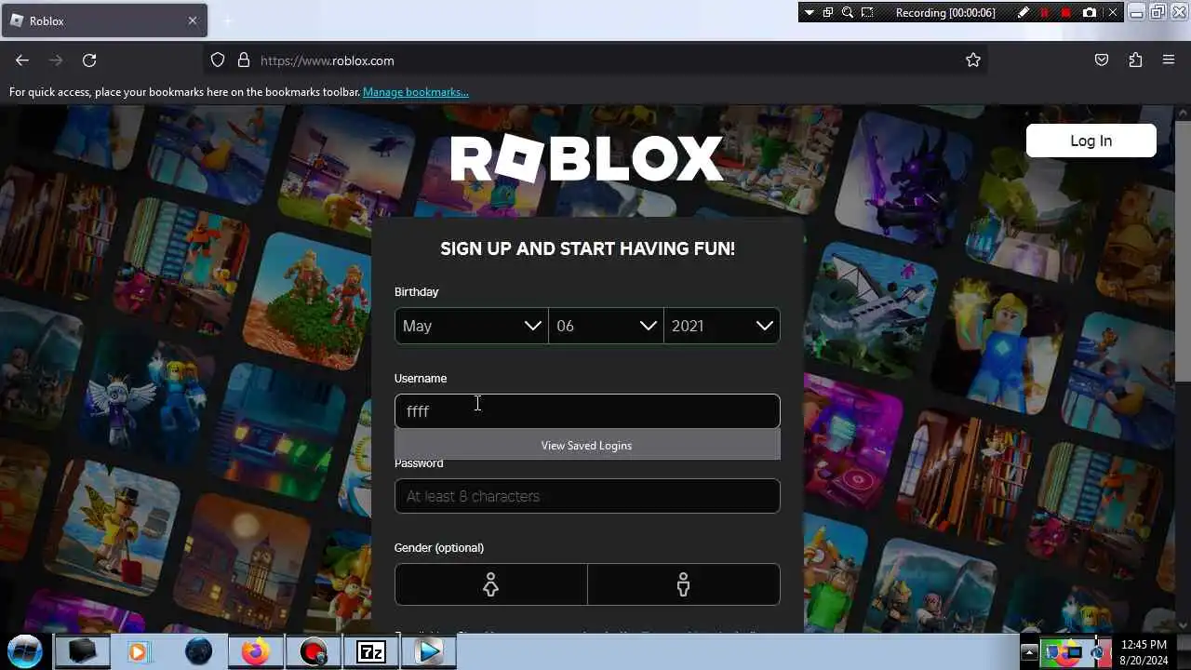The image size is (1191, 670).
Task: Go back with the browser back arrow
Action: click(x=22, y=60)
